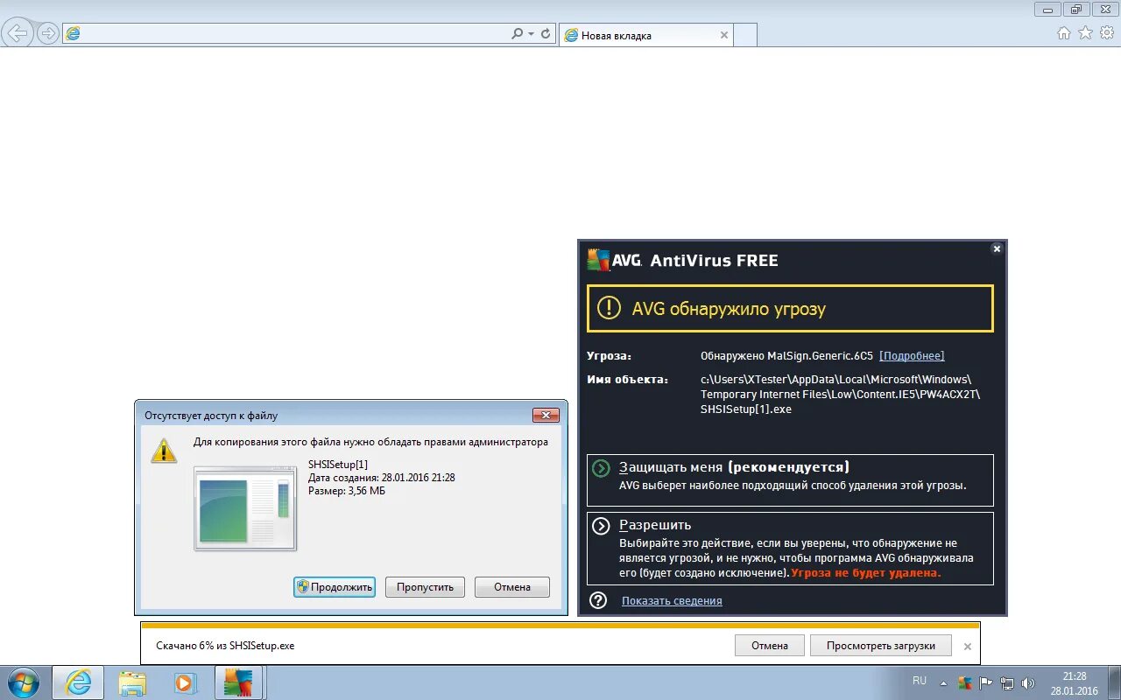This screenshot has width=1121, height=700.
Task: Click AVG tray icon in notification area
Action: pos(964,682)
